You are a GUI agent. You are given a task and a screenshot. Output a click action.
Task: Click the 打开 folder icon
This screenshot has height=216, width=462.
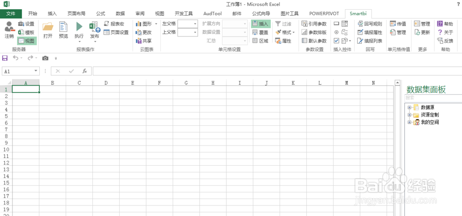coord(48,26)
